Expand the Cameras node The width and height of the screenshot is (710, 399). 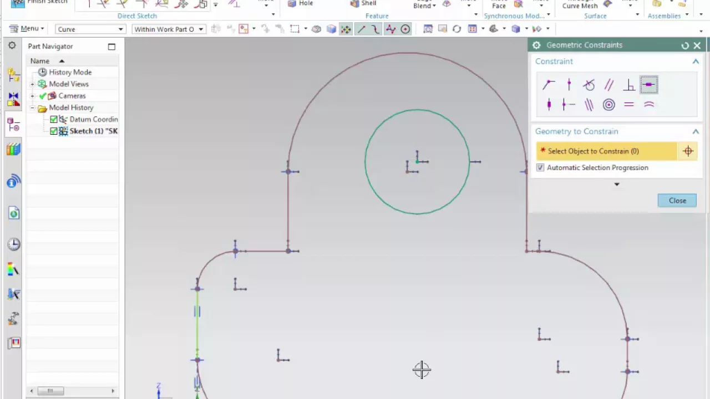pyautogui.click(x=32, y=96)
